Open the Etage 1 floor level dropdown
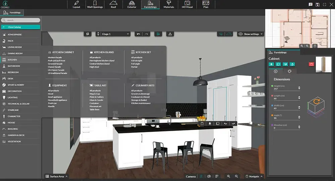 pyautogui.click(x=113, y=34)
